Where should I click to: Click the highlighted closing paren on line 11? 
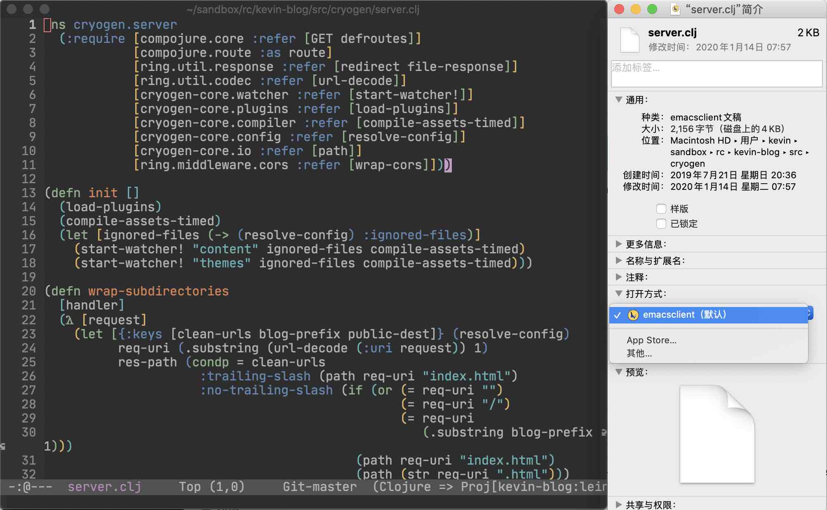click(x=448, y=165)
